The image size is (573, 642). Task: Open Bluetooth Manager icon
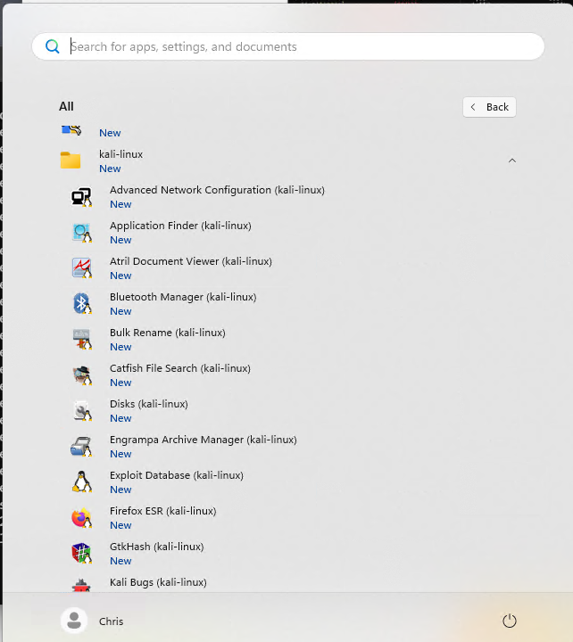pyautogui.click(x=81, y=304)
